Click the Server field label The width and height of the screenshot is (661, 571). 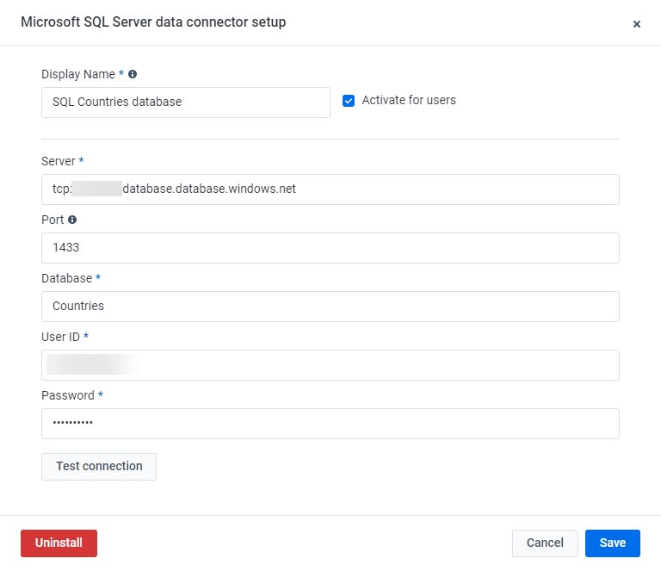point(58,161)
